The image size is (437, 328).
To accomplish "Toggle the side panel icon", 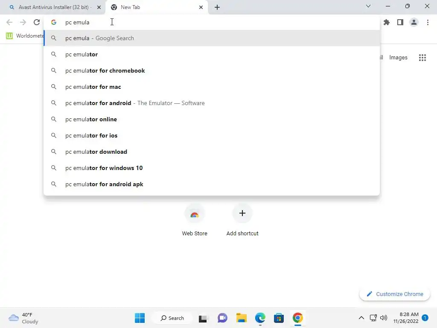I will [400, 22].
